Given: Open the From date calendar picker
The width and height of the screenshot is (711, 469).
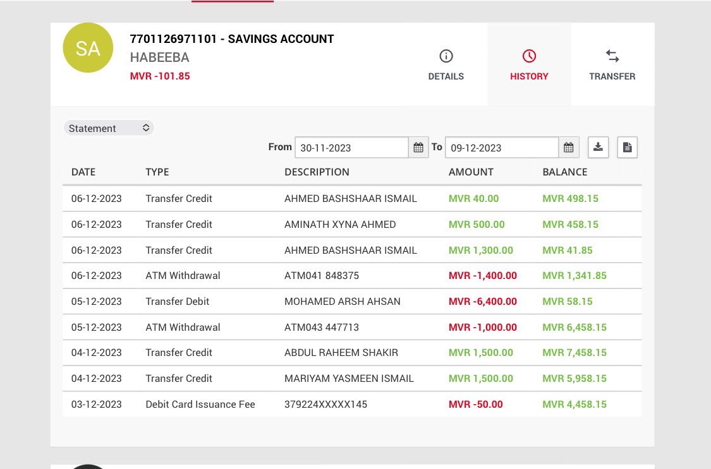Looking at the screenshot, I should (x=418, y=148).
